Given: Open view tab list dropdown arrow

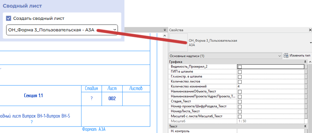Looking at the screenshot, I should [x=165, y=30].
